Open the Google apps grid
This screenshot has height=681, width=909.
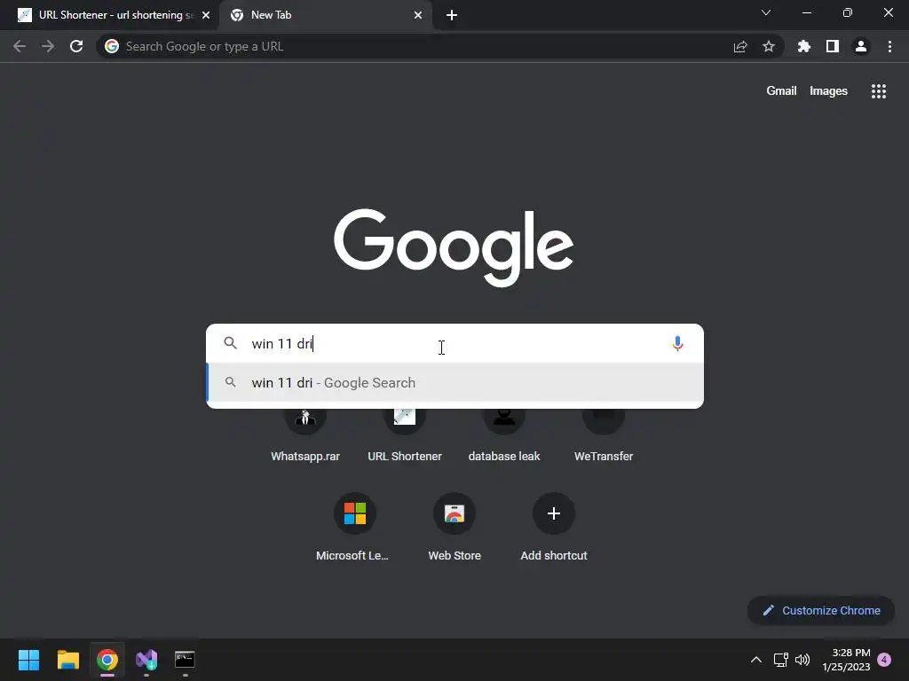[879, 91]
